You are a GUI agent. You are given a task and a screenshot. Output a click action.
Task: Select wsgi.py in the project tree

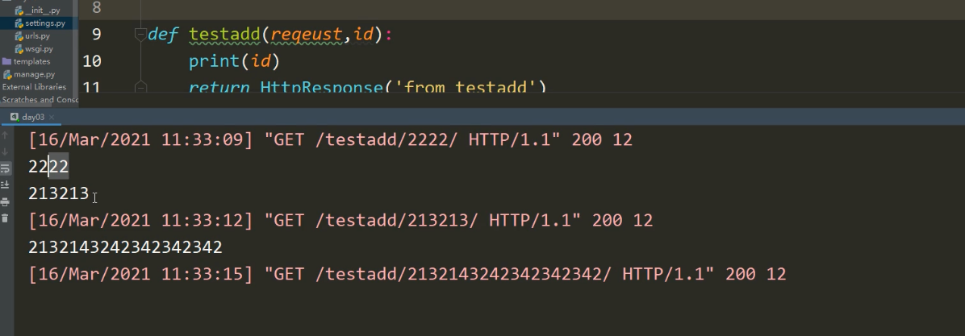tap(39, 49)
